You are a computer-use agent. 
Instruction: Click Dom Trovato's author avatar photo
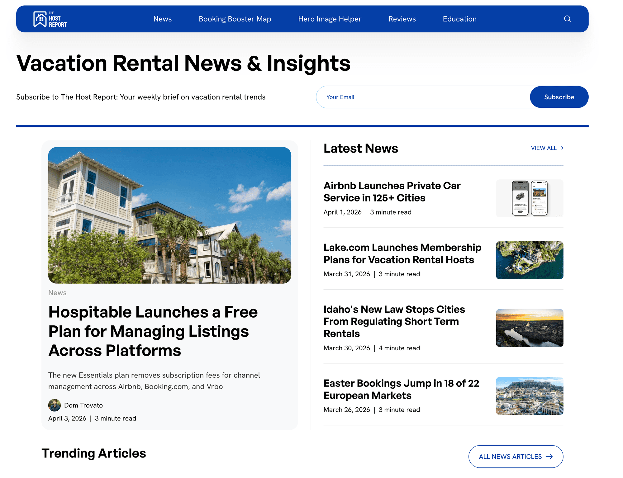click(x=54, y=405)
